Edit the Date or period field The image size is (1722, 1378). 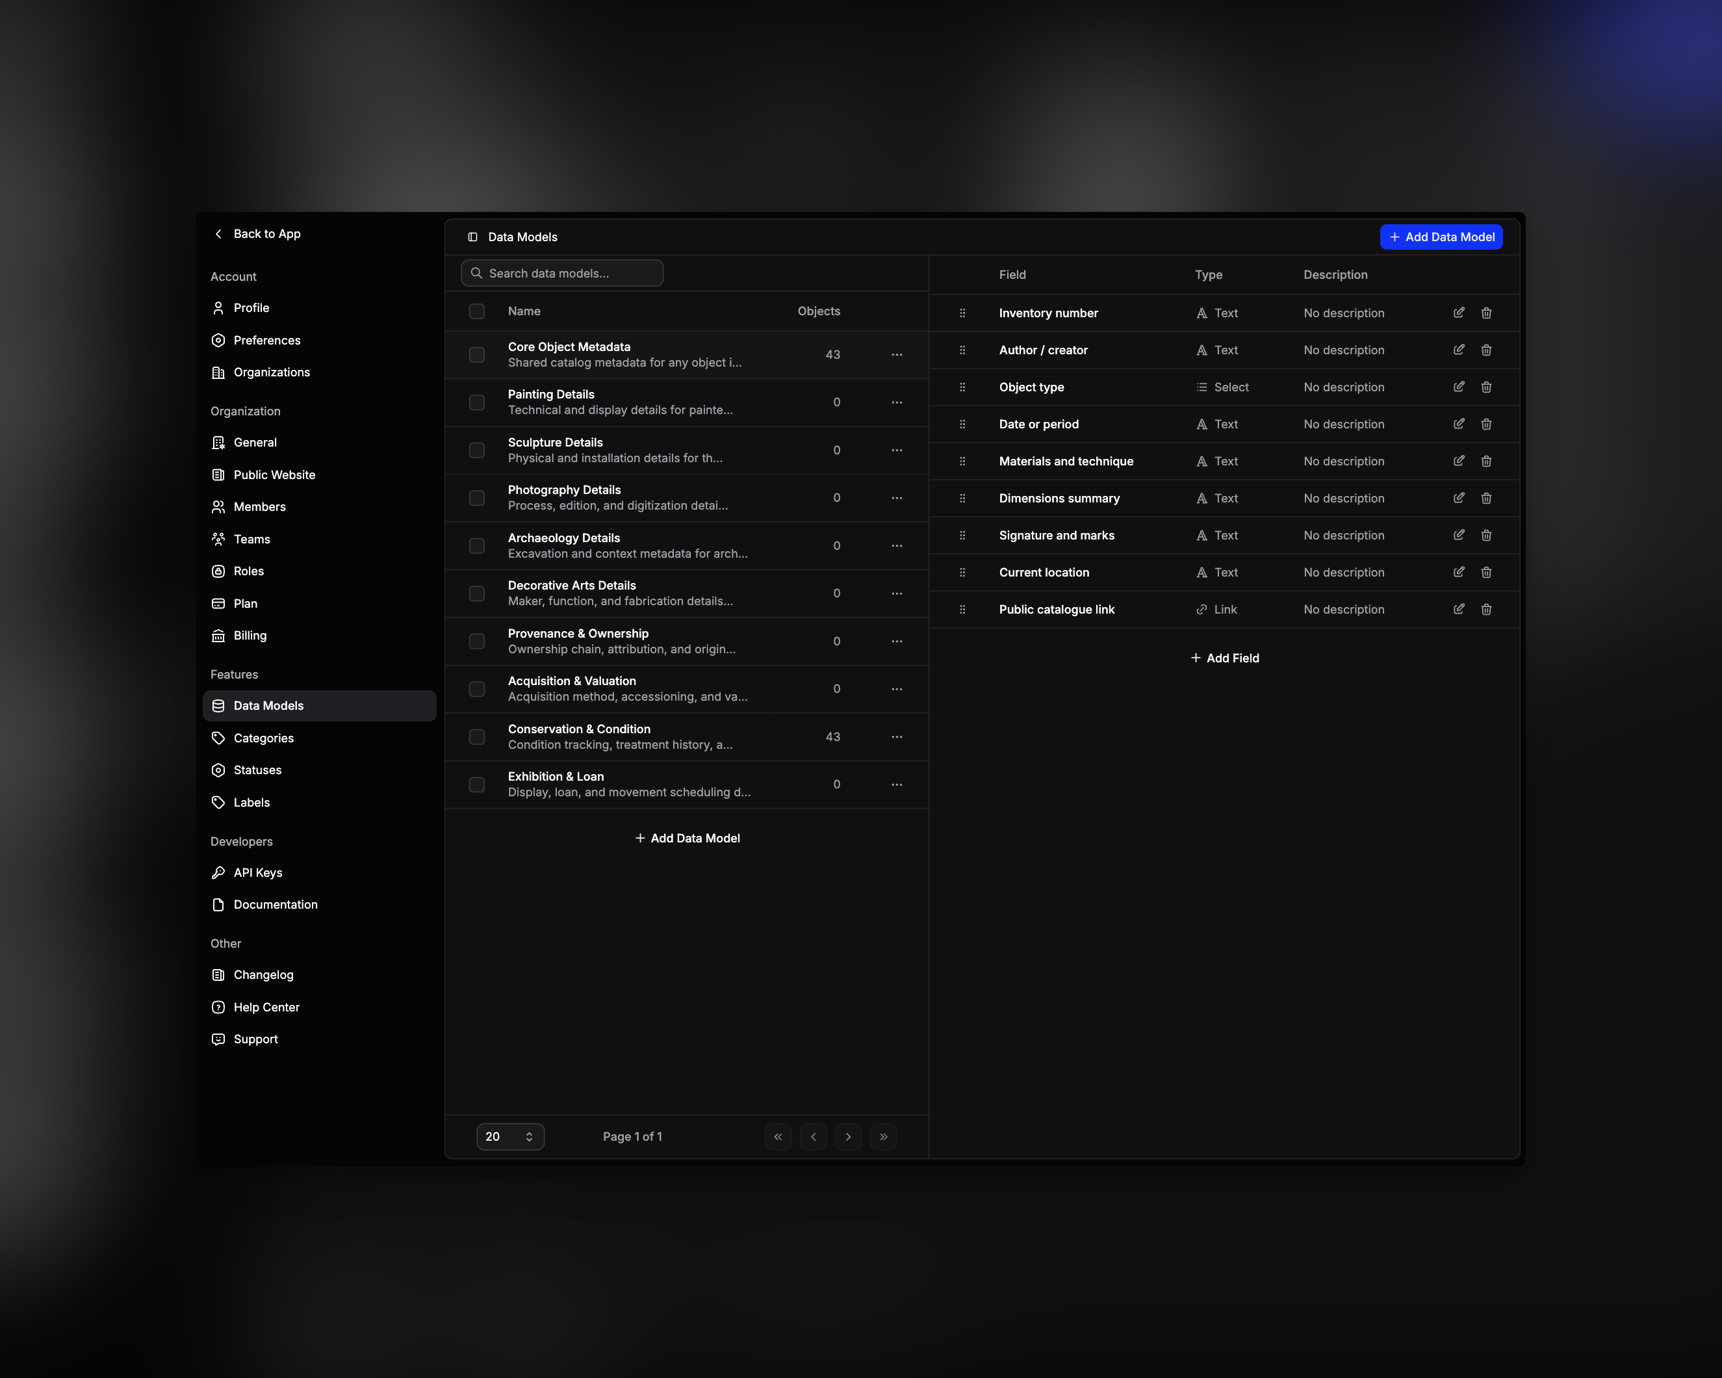pos(1458,424)
